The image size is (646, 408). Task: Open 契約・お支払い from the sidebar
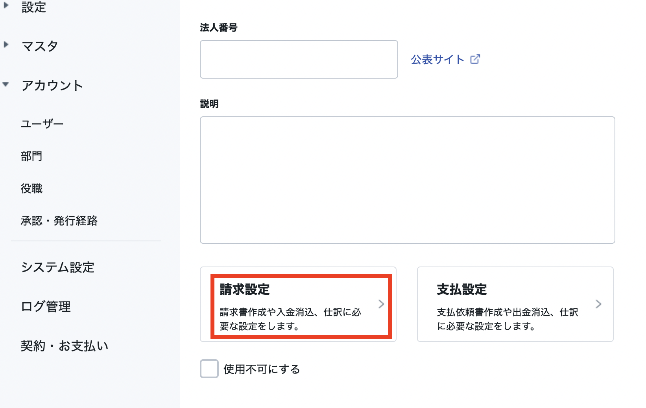(65, 346)
